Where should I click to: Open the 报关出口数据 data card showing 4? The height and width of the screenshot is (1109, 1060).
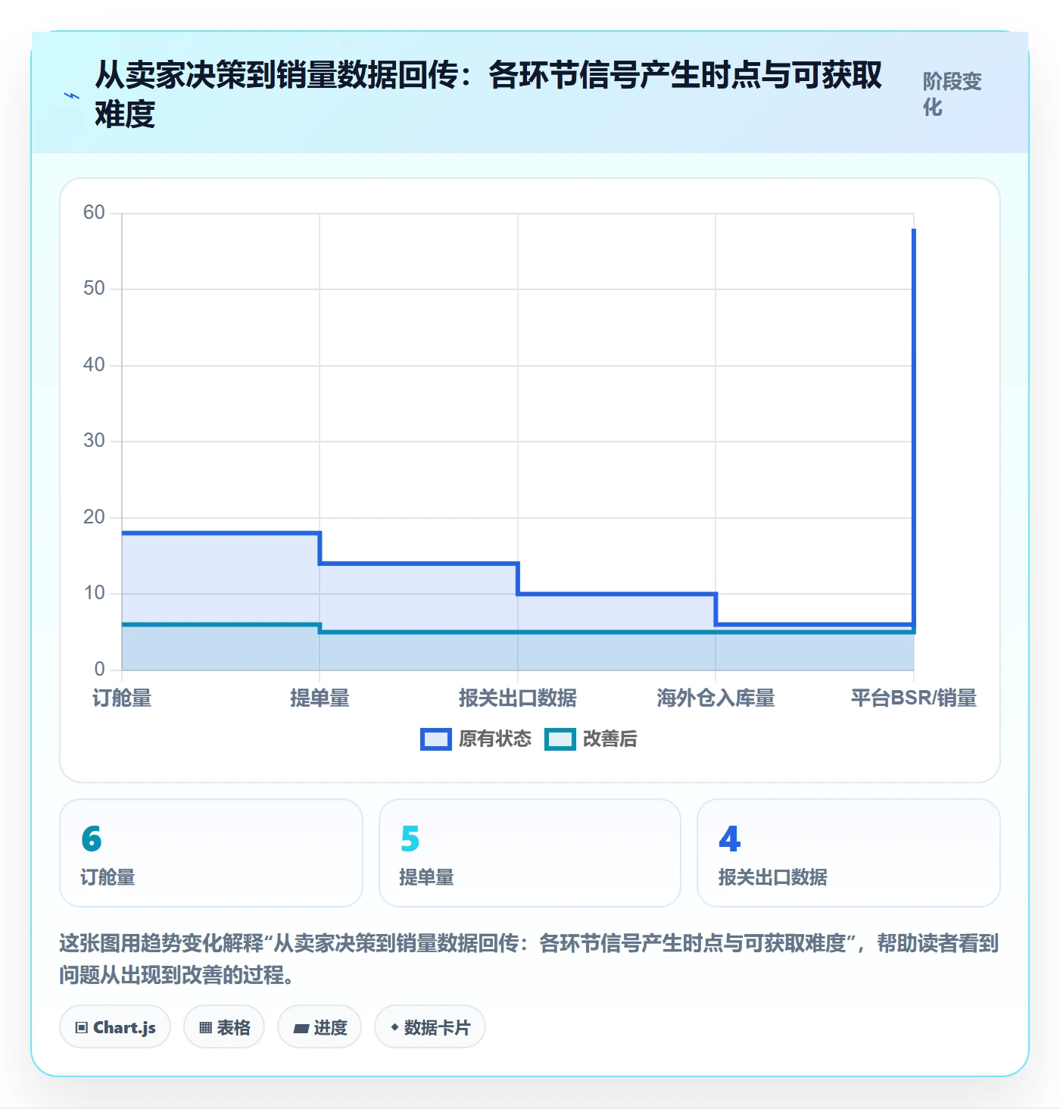tap(849, 853)
